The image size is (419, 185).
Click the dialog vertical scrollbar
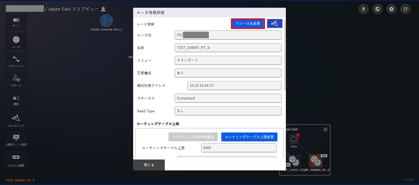point(285,55)
